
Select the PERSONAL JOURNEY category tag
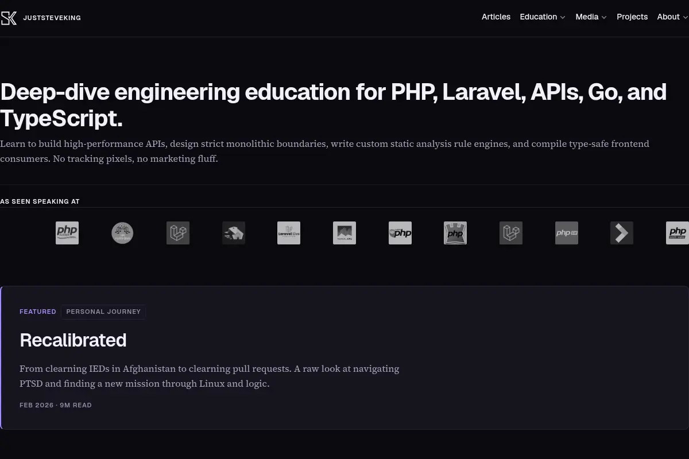tap(103, 312)
